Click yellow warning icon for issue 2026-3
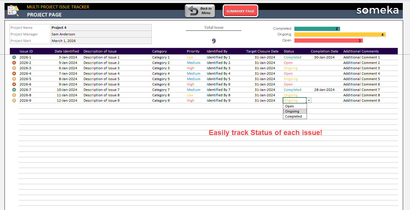This screenshot has width=410, height=210. [x=14, y=68]
